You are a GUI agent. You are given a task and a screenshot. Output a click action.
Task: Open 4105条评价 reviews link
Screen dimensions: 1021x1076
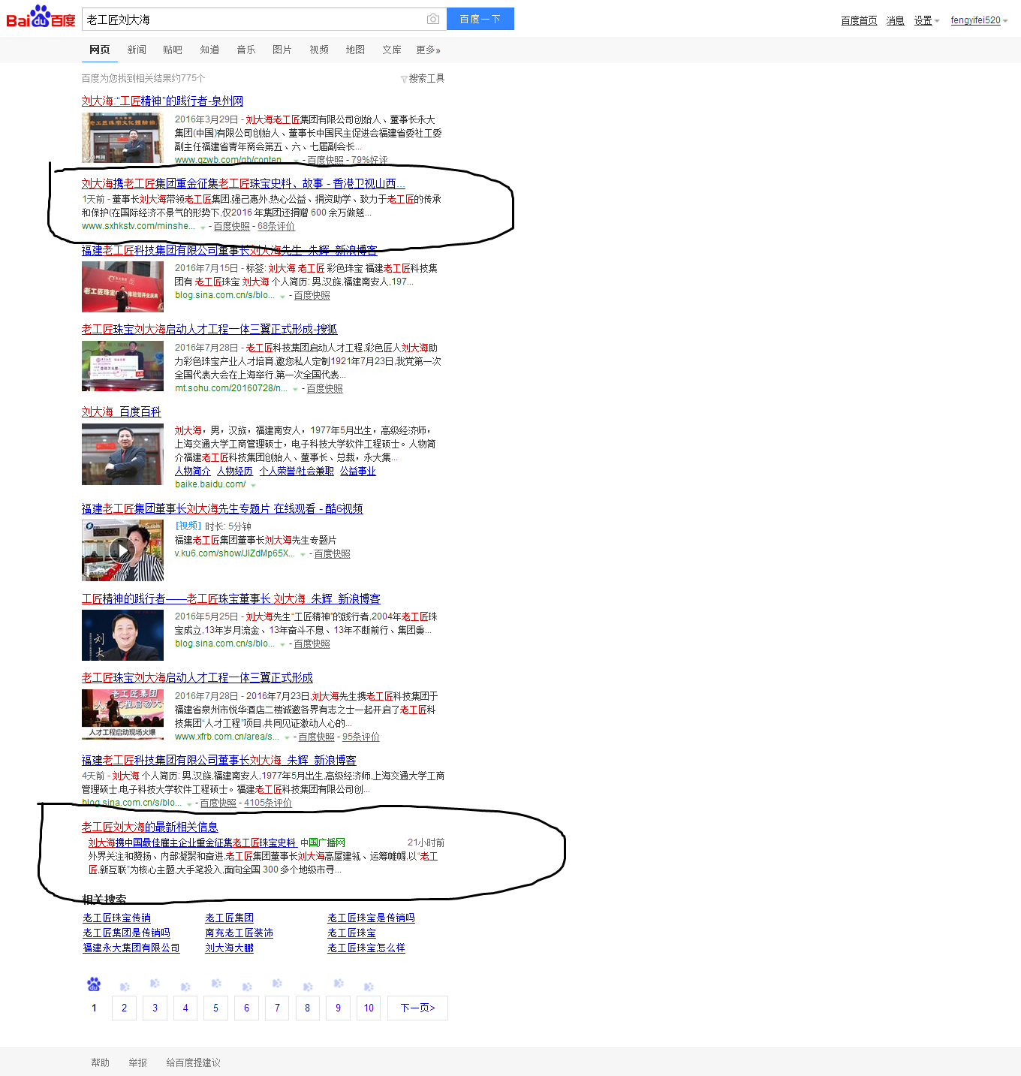coord(268,803)
